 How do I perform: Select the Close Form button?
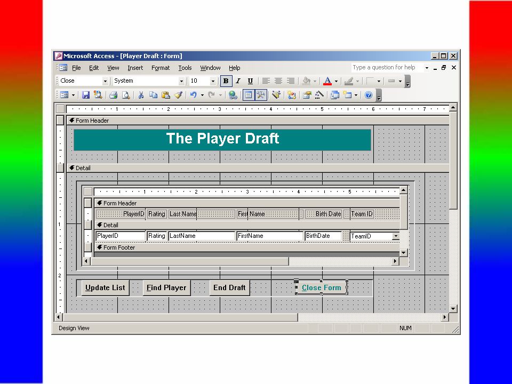pyautogui.click(x=321, y=287)
